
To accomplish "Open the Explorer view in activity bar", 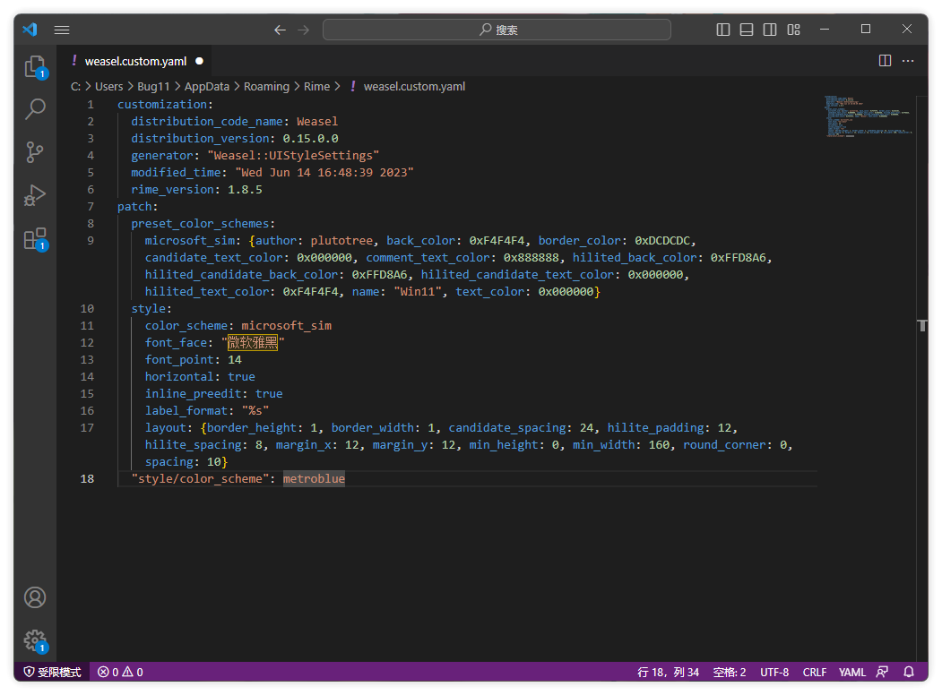I will click(35, 67).
